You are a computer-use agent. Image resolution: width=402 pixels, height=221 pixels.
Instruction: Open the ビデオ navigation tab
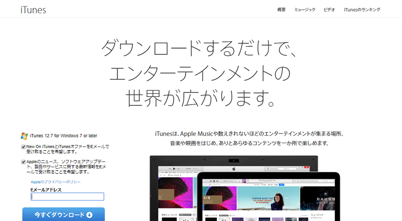[x=329, y=10]
